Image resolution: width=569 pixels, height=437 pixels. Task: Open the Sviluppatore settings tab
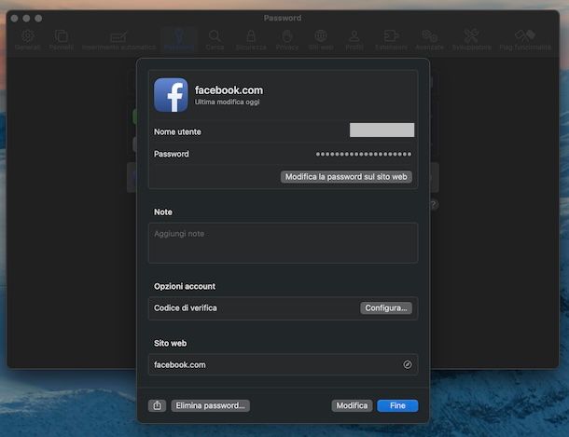tap(471, 39)
